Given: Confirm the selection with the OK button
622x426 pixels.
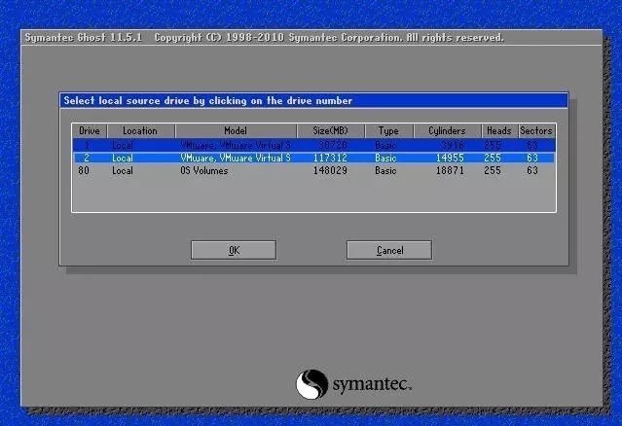Looking at the screenshot, I should click(x=234, y=250).
